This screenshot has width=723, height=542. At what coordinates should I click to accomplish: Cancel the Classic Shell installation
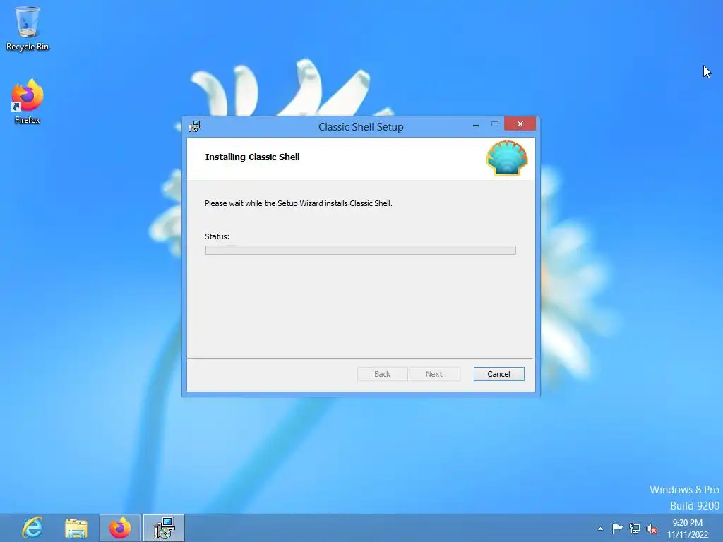[x=499, y=374]
